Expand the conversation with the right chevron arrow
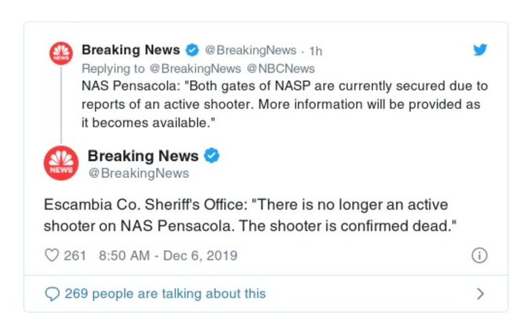This screenshot has height=334, width=532. pos(480,293)
